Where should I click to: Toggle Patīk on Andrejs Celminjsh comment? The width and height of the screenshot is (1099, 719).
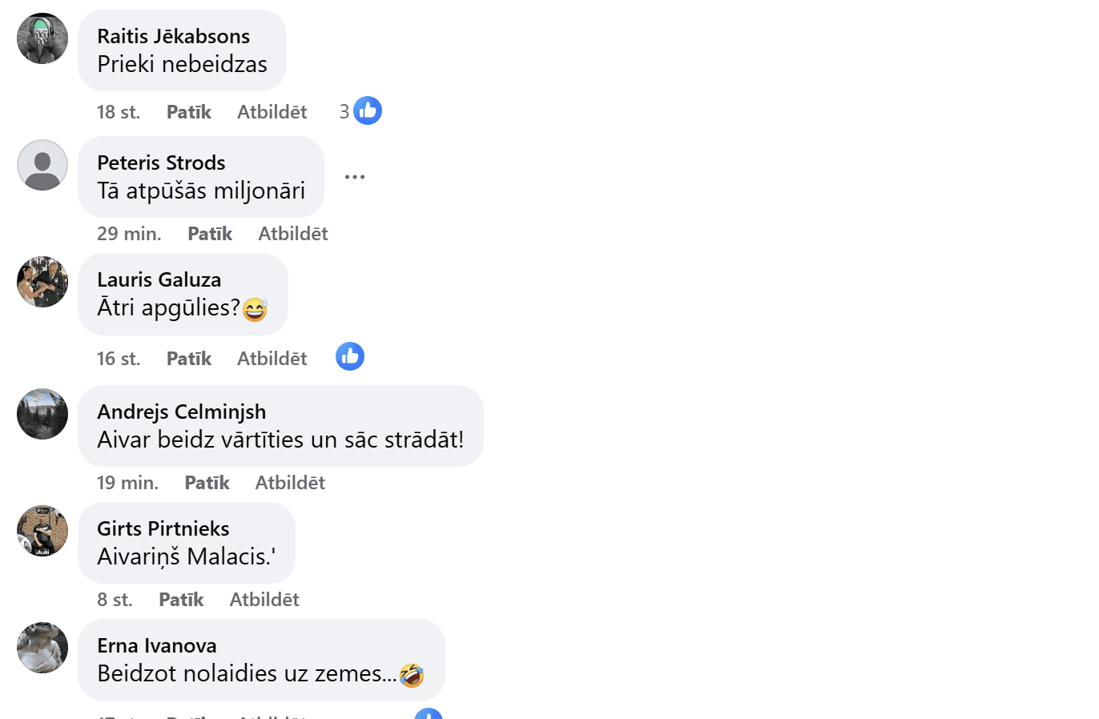click(207, 483)
